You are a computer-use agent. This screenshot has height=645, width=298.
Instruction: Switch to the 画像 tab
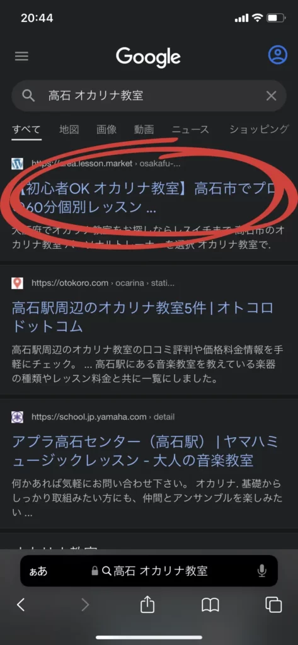click(x=106, y=130)
